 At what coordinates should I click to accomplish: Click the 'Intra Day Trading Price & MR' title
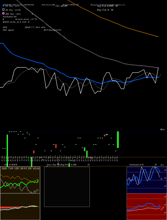[61, 165]
